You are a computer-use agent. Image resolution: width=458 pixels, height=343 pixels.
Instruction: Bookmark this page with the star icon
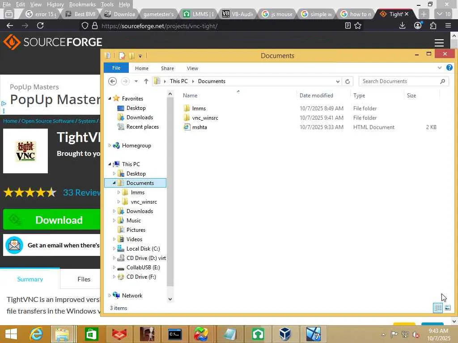pyautogui.click(x=358, y=25)
